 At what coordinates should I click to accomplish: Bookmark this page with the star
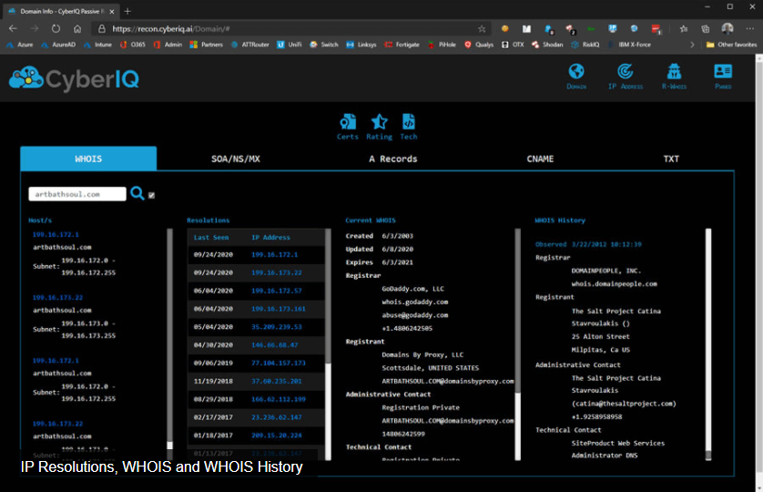pyautogui.click(x=482, y=29)
